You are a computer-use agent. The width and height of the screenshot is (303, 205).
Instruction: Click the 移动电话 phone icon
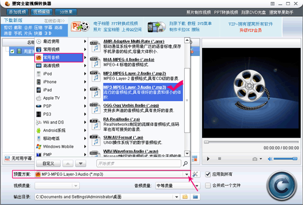(39, 139)
